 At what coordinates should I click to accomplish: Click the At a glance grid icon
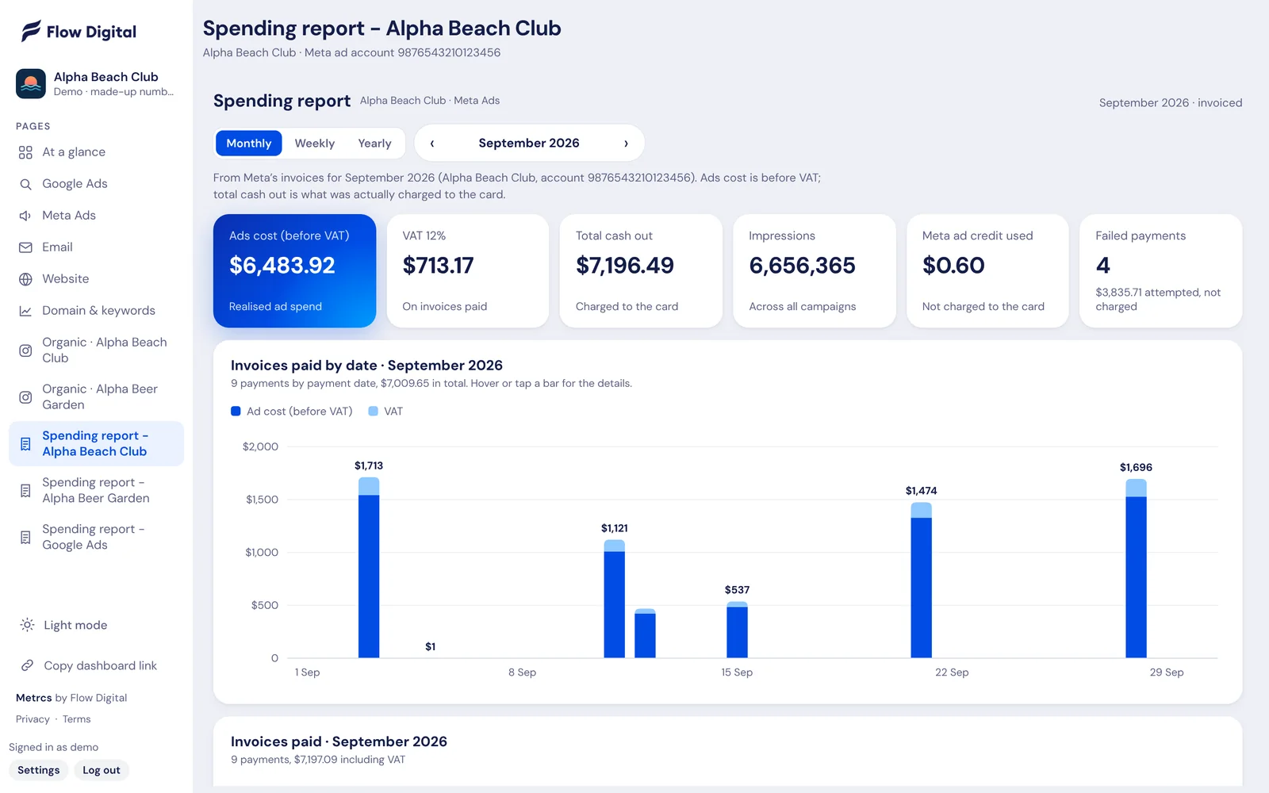tap(25, 152)
